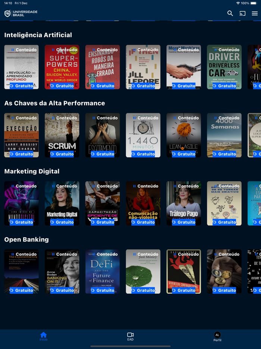Open the Tráfego Pago course card
261x349 pixels.
click(x=184, y=203)
